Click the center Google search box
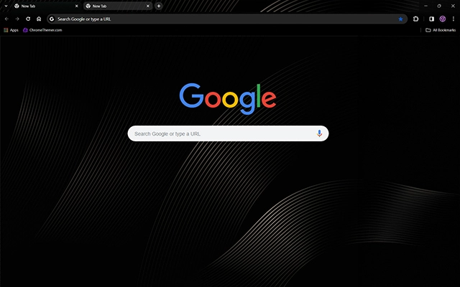 228,133
